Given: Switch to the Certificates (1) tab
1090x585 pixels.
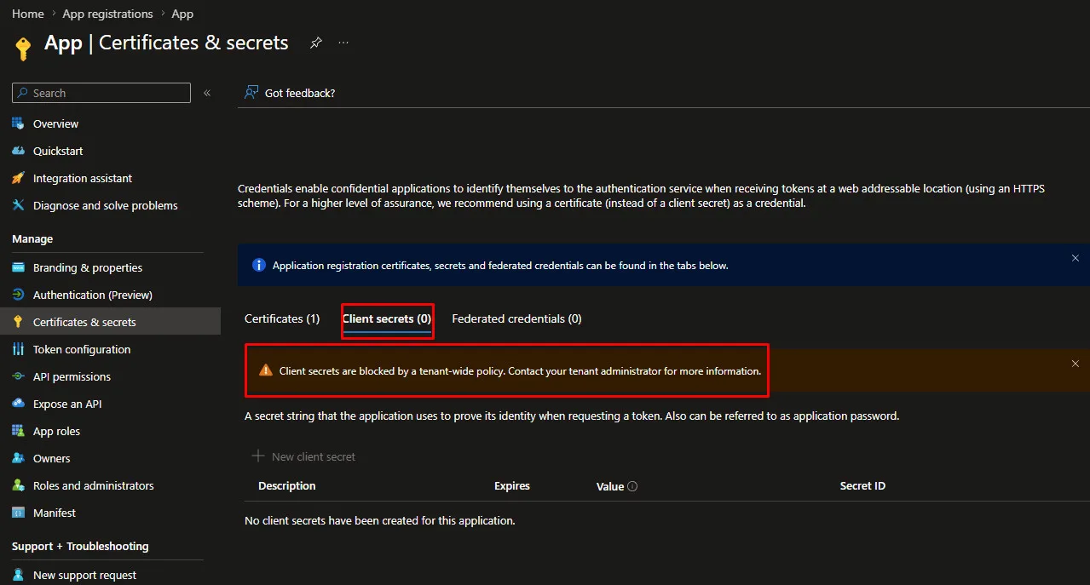Looking at the screenshot, I should [282, 318].
